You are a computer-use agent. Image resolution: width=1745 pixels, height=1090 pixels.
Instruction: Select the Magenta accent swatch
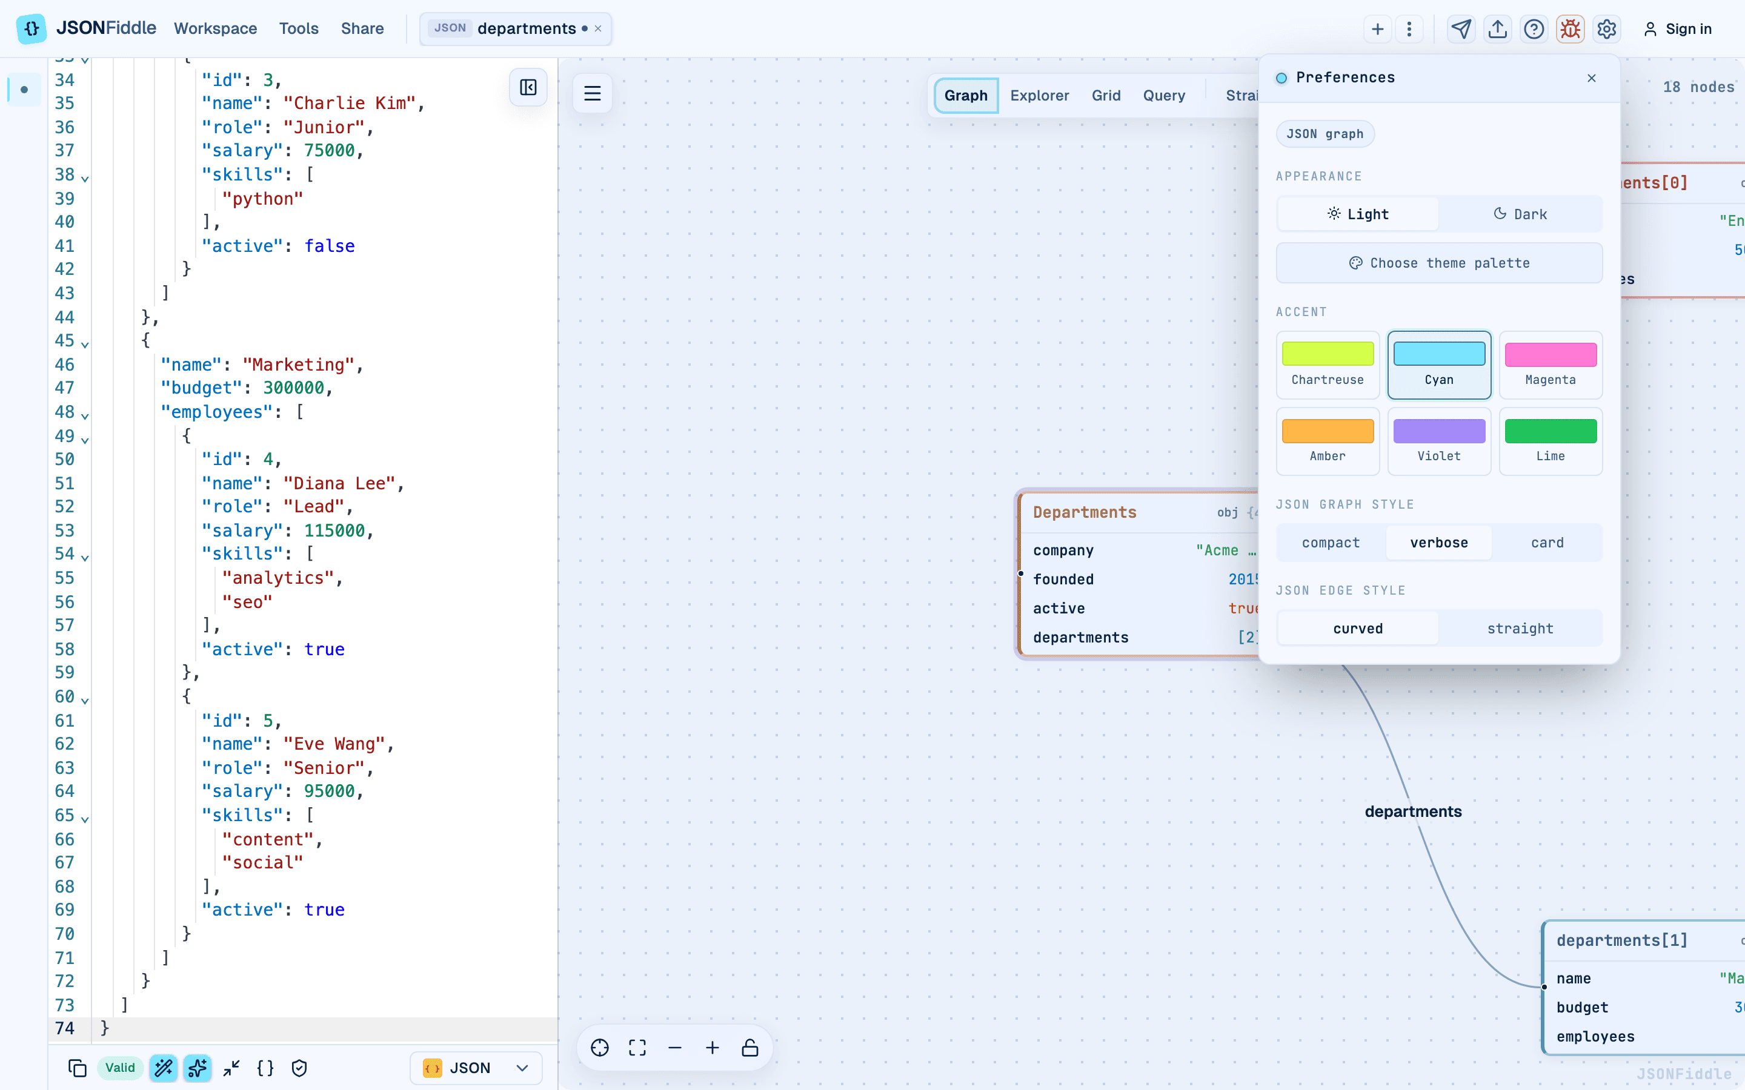click(1551, 366)
